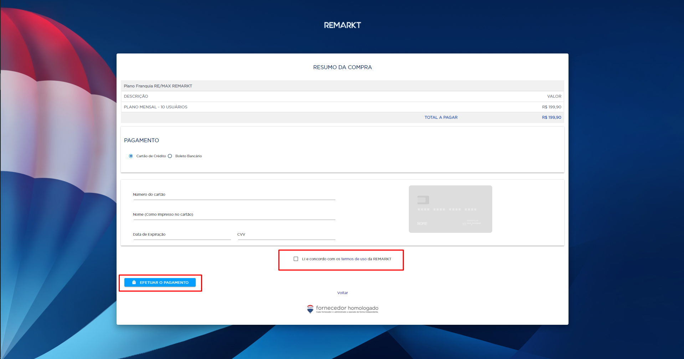
Task: Click the lock icon on payment button
Action: 134,282
